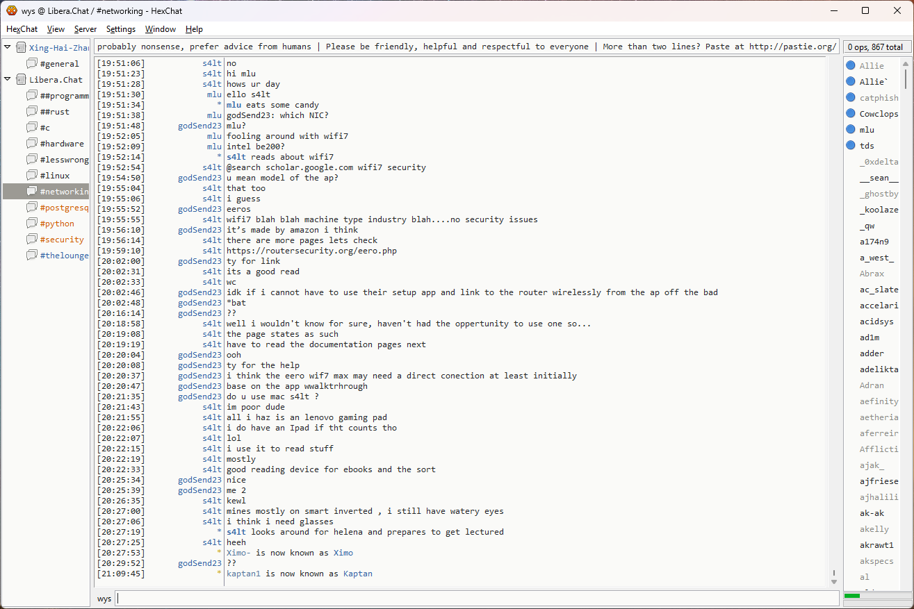The height and width of the screenshot is (609, 914).
Task: Click the #python channel icon
Action: tap(32, 224)
